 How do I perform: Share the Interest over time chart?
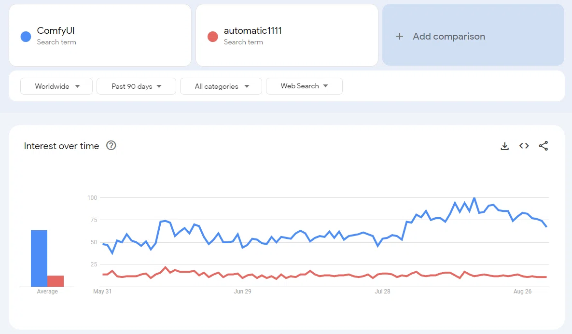[543, 146]
